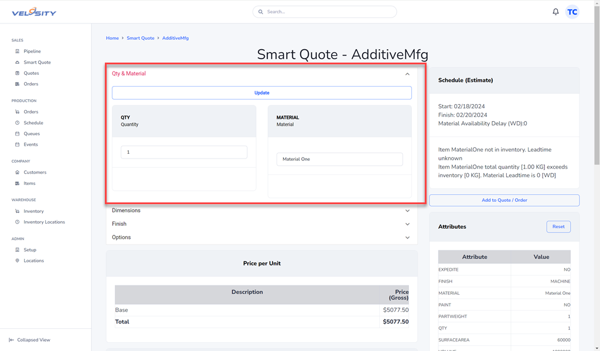This screenshot has height=351, width=600.
Task: Collapse the Qty & Material section
Action: [x=407, y=74]
